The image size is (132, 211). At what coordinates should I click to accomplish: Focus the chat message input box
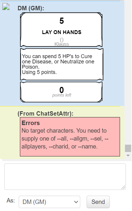[x=65, y=177]
